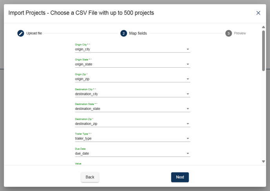The width and height of the screenshot is (270, 191).
Task: Select the Preview step label
Action: pyautogui.click(x=240, y=33)
